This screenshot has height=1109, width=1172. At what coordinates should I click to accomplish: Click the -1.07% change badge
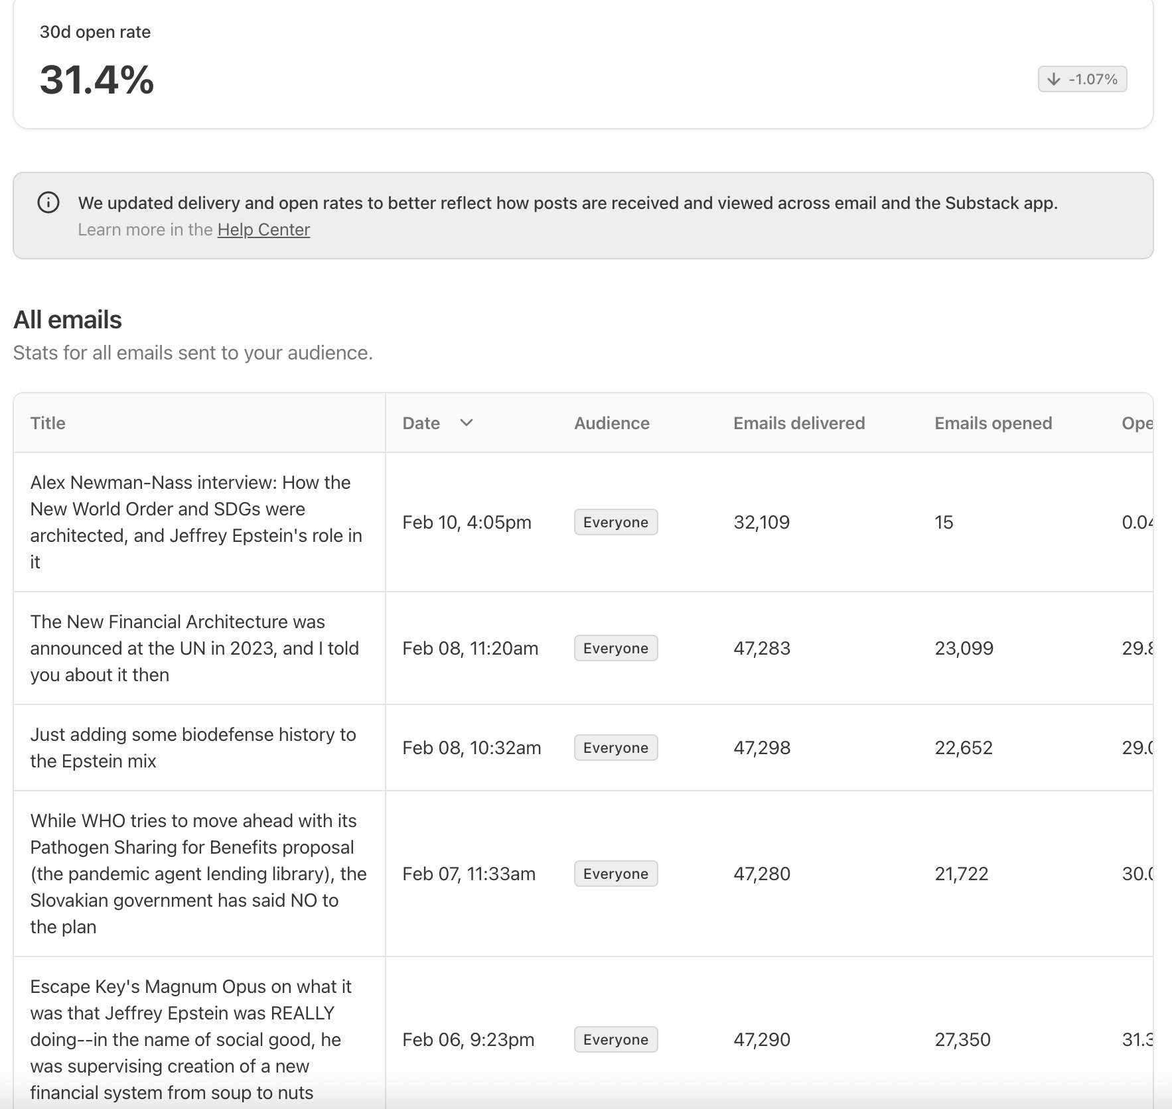1082,80
